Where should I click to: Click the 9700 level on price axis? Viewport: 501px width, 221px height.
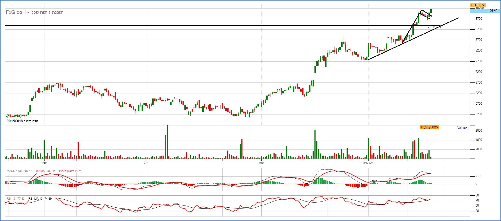[x=479, y=19]
